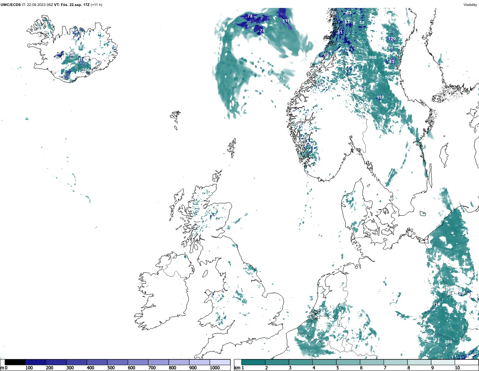Screen dimensions: 479x371
Task: Click the '119' value label on map
Action: coord(380,97)
